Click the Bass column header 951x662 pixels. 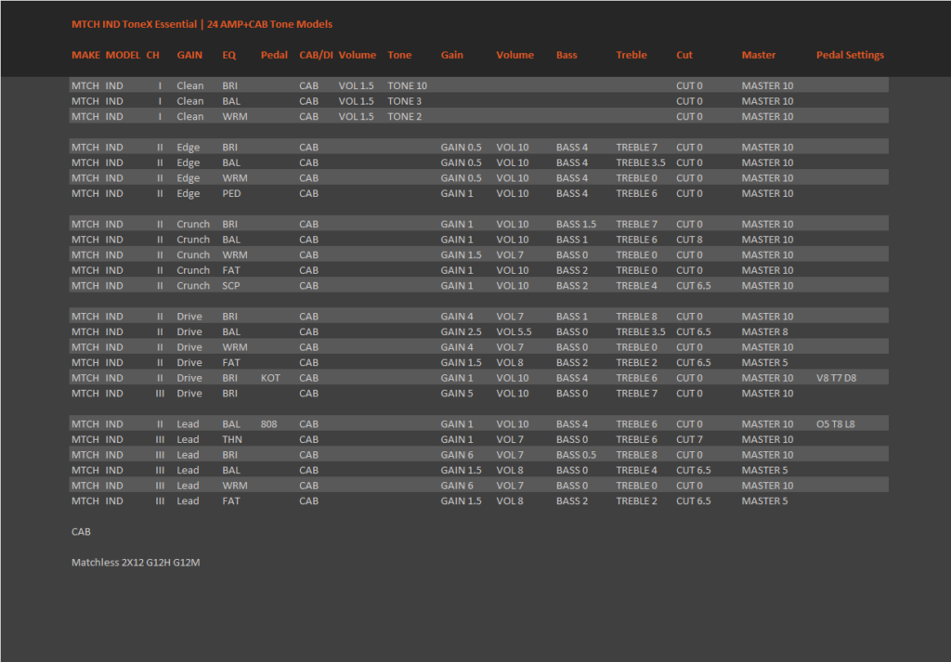(x=567, y=55)
